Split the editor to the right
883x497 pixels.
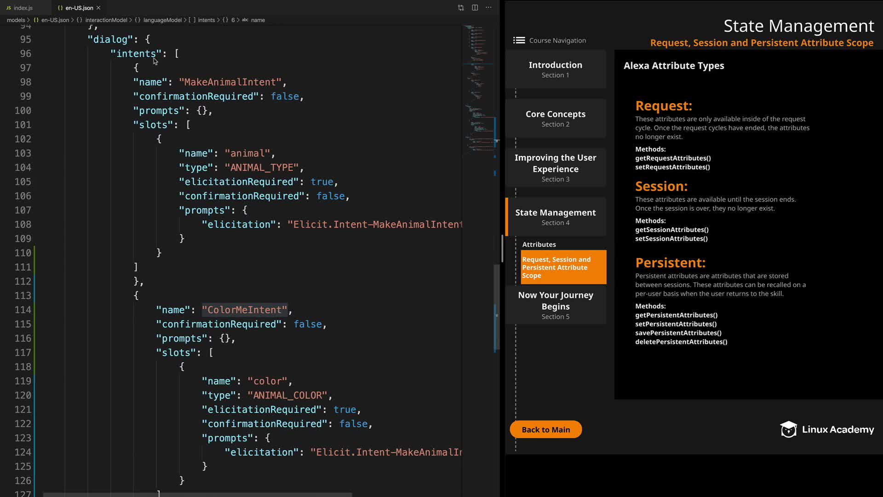click(x=475, y=8)
